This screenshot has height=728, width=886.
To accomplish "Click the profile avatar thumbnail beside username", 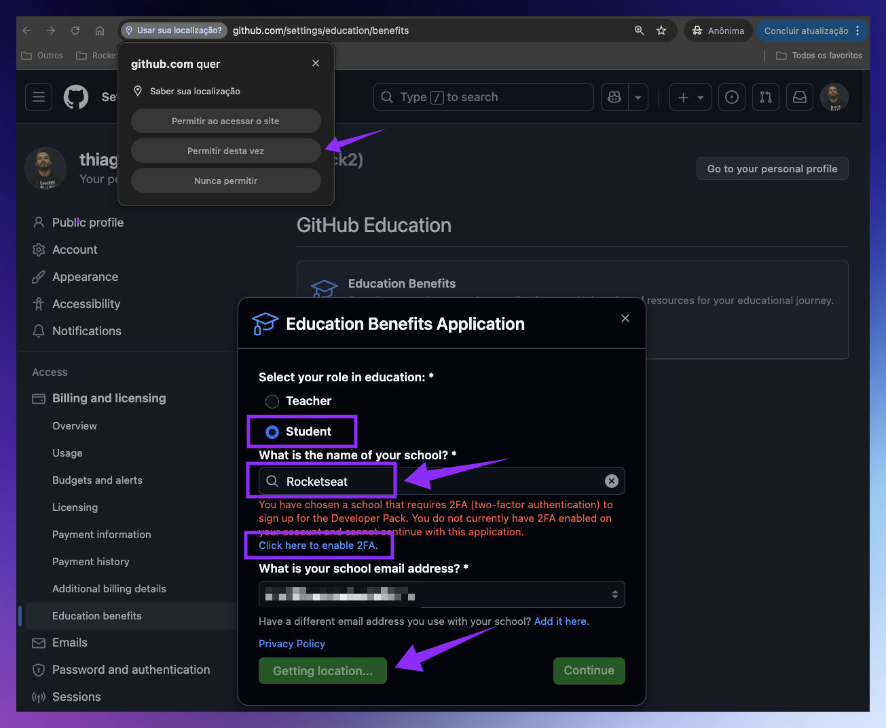I will 45,168.
